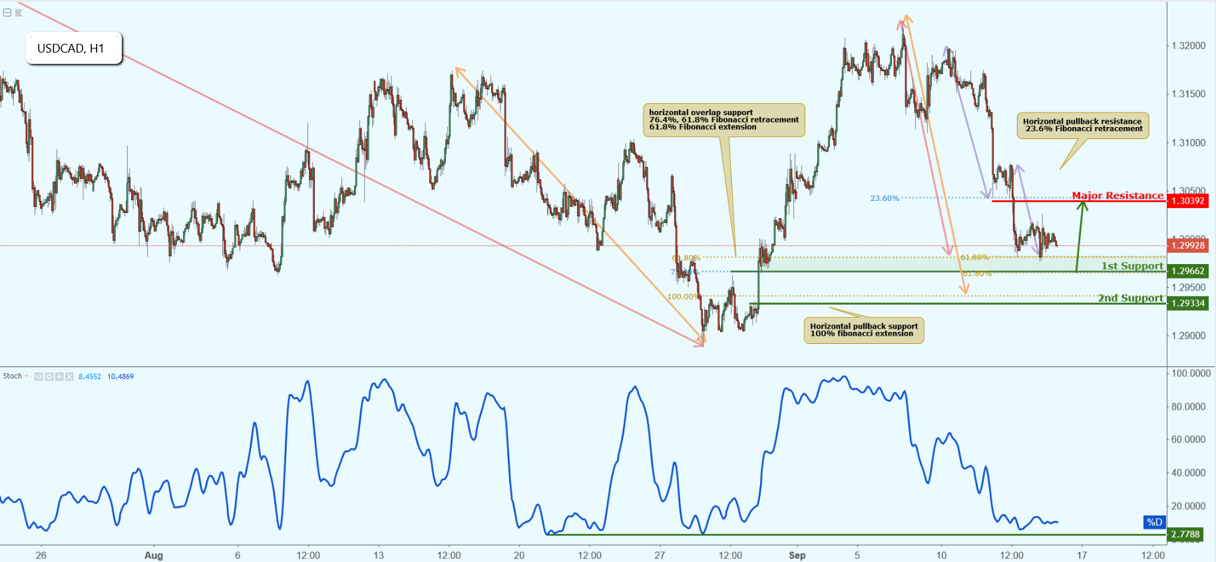Select the Stoch indicator name label
Viewport: 1216px width, 562px height.
click(x=13, y=376)
